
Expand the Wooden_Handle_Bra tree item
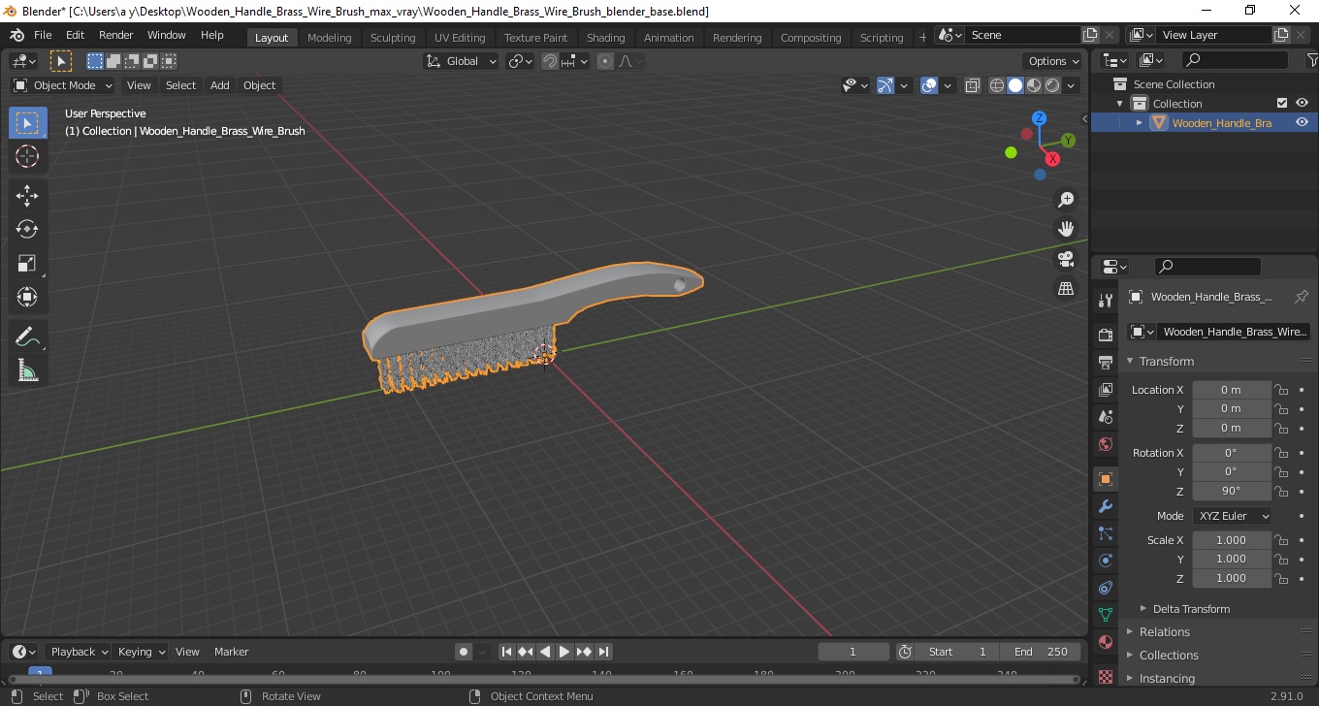pyautogui.click(x=1140, y=122)
